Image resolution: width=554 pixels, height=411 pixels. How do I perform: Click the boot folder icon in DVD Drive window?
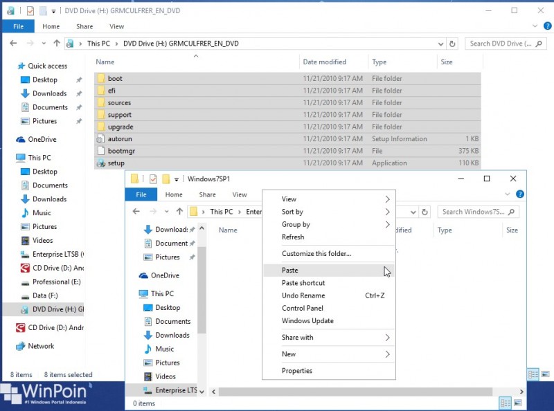(x=101, y=78)
